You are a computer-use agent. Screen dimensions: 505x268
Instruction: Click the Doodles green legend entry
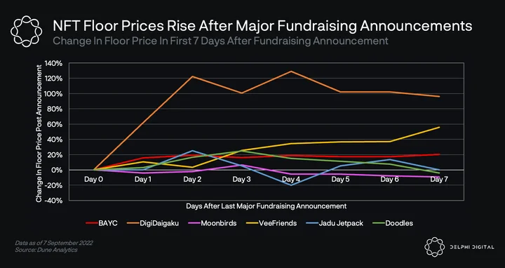tap(393, 223)
